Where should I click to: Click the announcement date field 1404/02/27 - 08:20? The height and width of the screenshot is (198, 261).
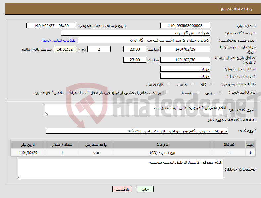pyautogui.click(x=51, y=25)
